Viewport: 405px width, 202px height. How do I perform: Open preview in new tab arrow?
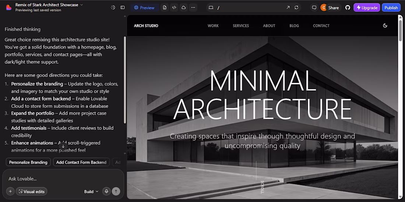click(288, 7)
